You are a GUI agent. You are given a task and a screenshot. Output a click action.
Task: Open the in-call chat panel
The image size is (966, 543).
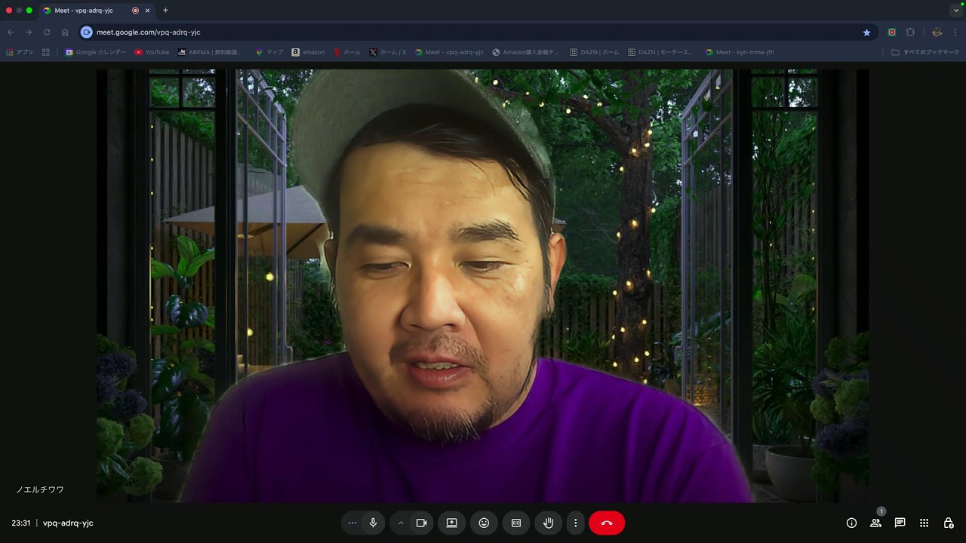[900, 523]
